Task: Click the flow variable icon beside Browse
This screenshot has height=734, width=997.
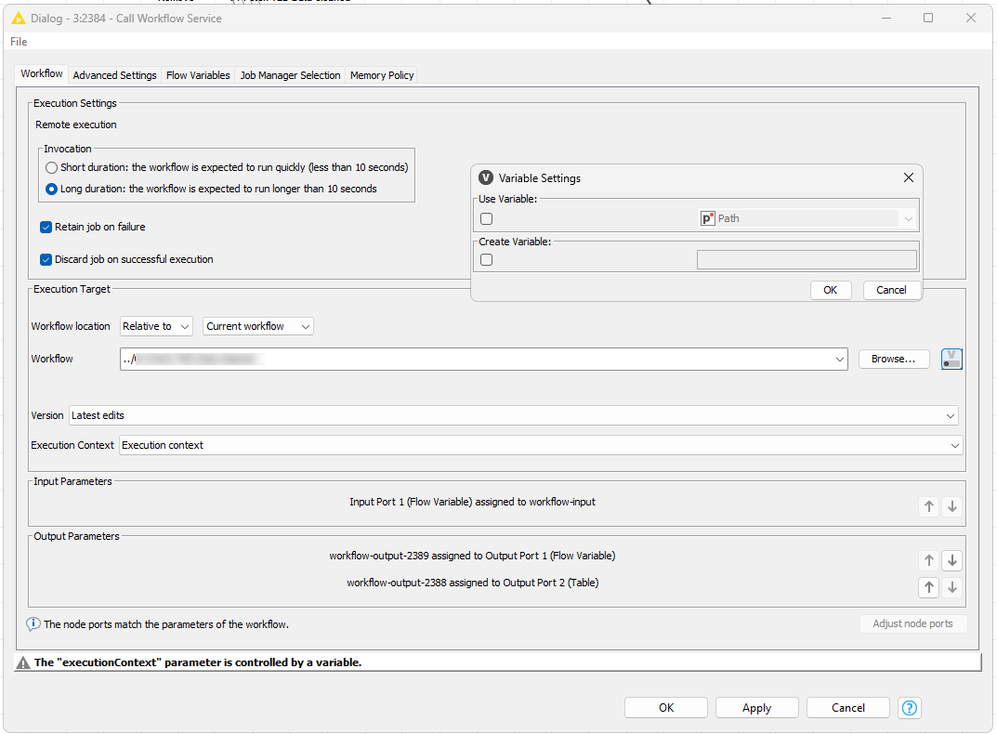Action: click(951, 359)
